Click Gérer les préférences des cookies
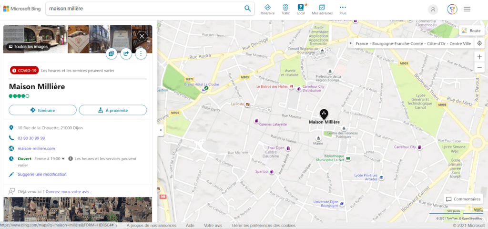The image size is (488, 229). [264, 225]
